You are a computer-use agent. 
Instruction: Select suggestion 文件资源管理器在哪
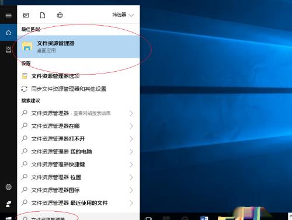[x=78, y=126]
